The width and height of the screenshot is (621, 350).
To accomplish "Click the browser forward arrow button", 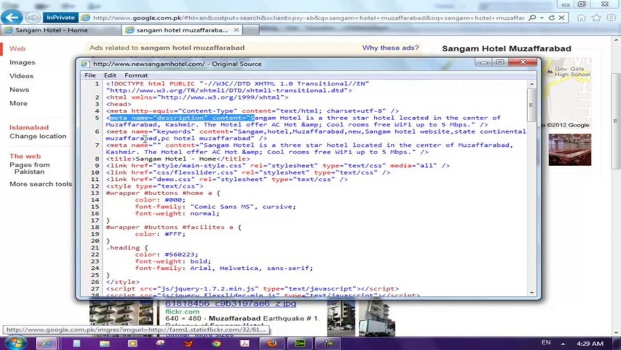I will pyautogui.click(x=33, y=17).
